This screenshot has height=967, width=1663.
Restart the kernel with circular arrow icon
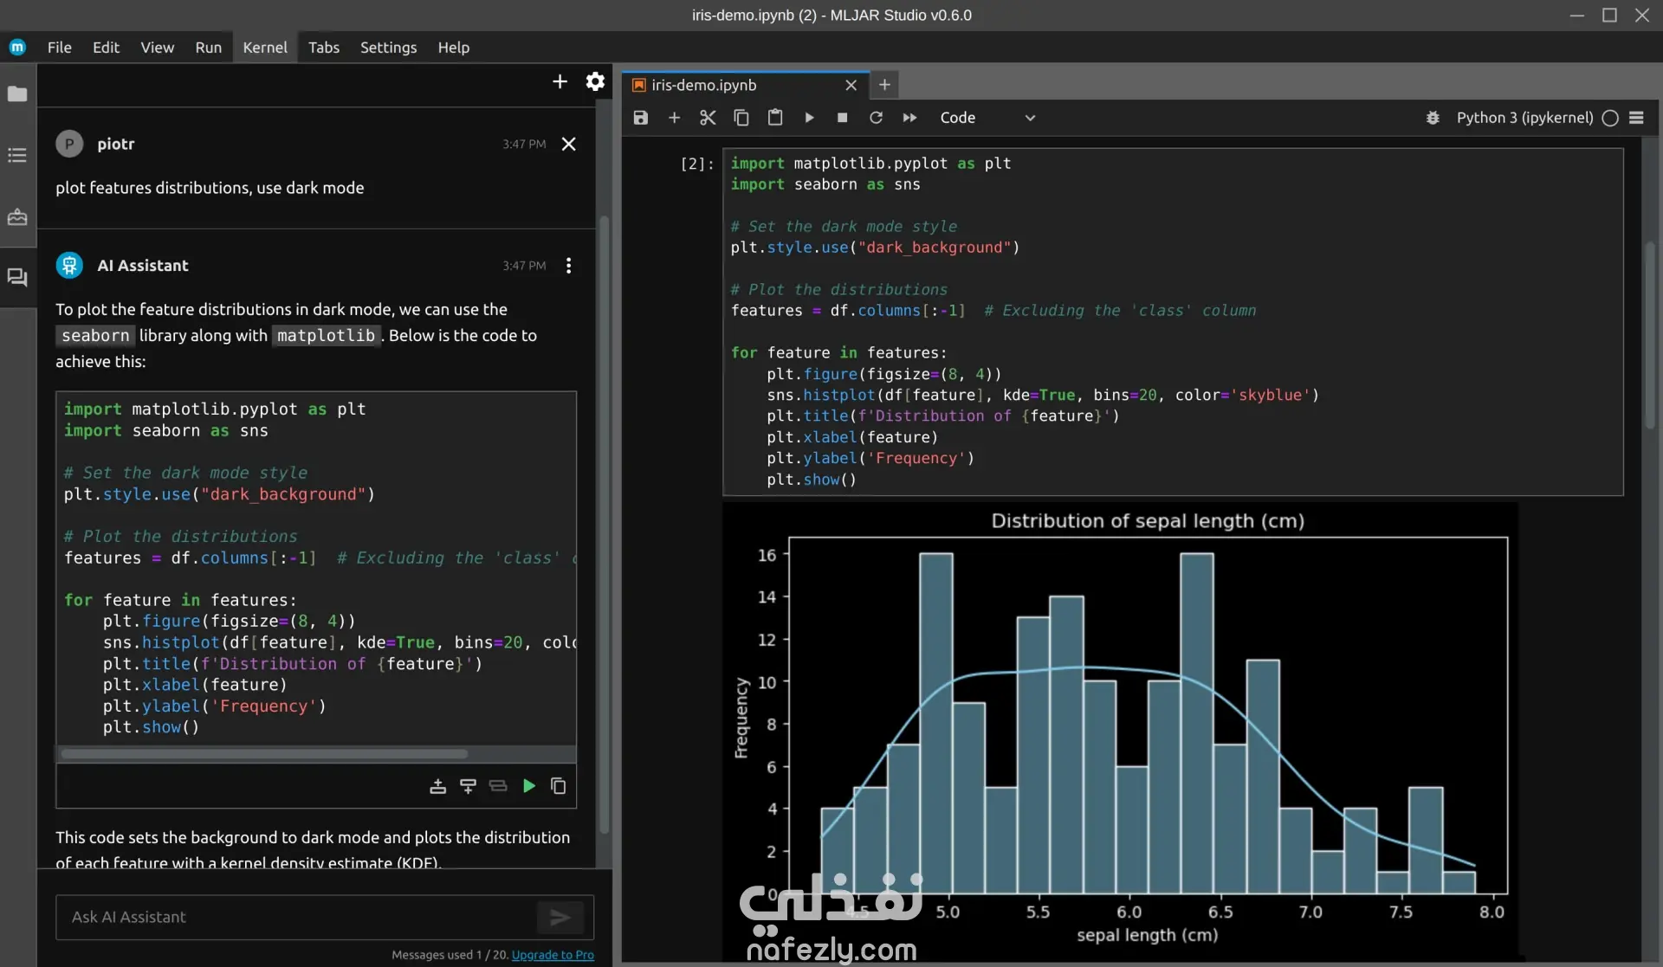click(876, 118)
